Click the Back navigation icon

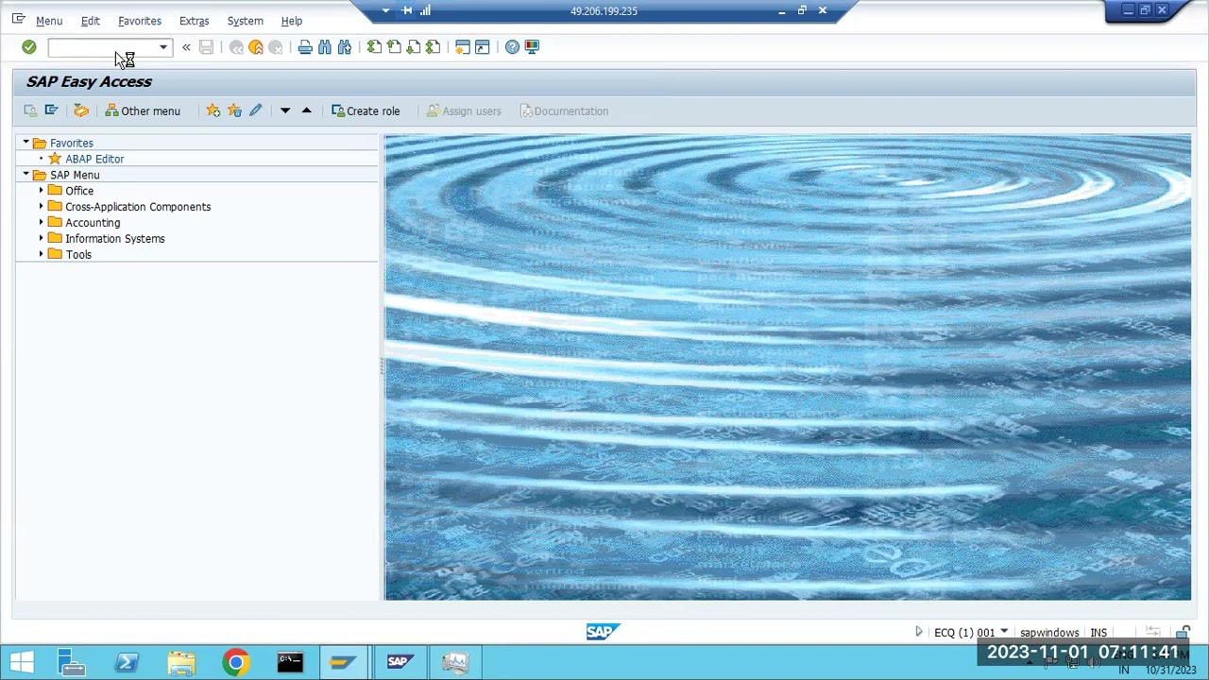(x=236, y=47)
